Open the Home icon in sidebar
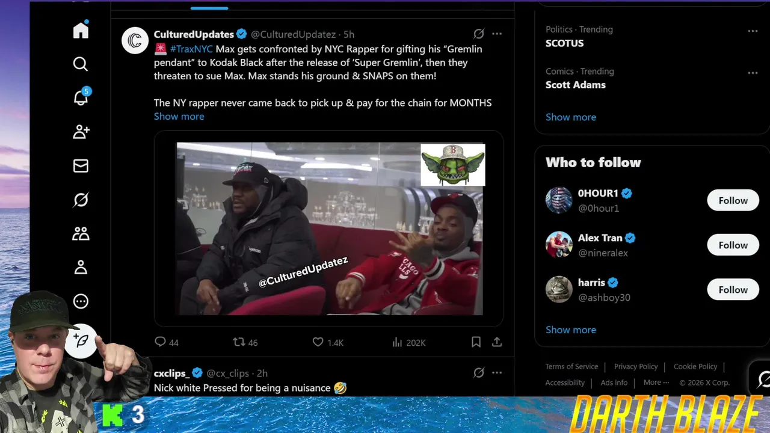 tap(81, 30)
